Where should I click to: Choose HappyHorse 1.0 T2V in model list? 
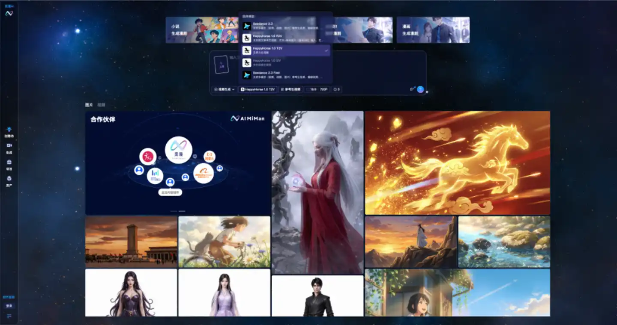tap(285, 50)
